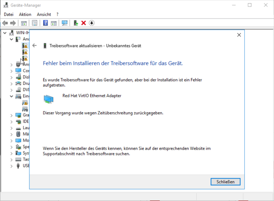
Task: Expand the 'Gra' graphics adapters category
Action: point(11,115)
